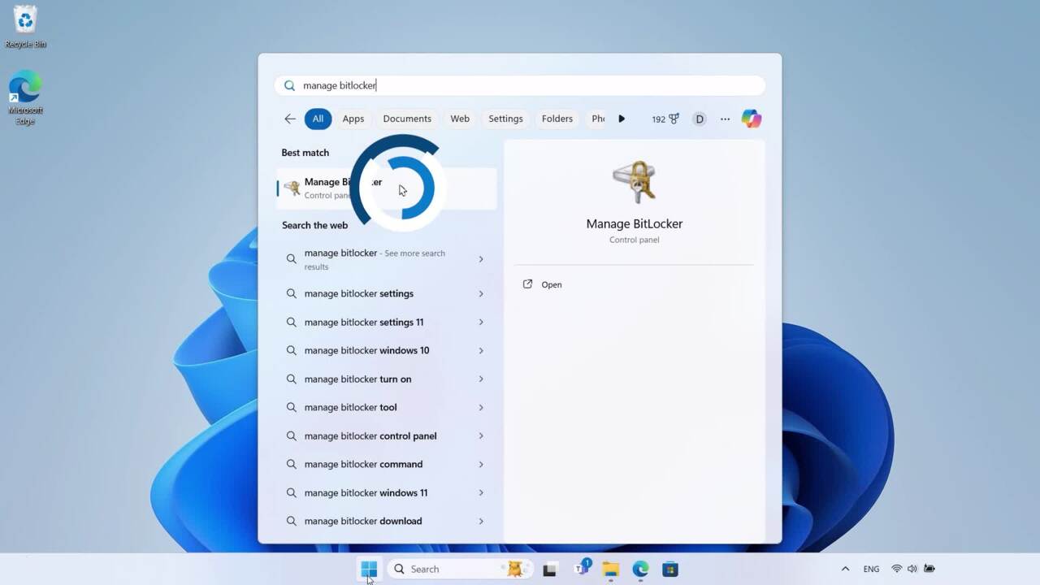Switch to the Settings filter tab
1040x585 pixels.
pyautogui.click(x=505, y=119)
